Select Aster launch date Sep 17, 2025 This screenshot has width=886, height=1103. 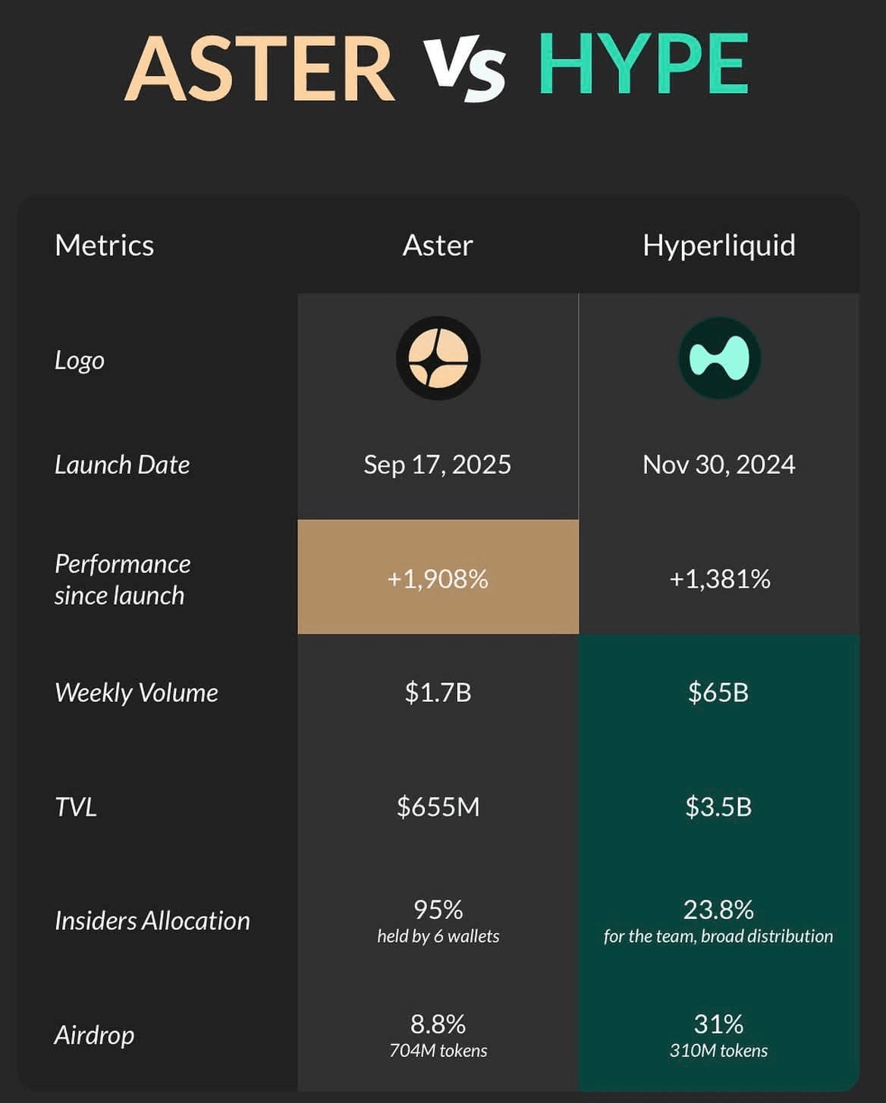438,465
